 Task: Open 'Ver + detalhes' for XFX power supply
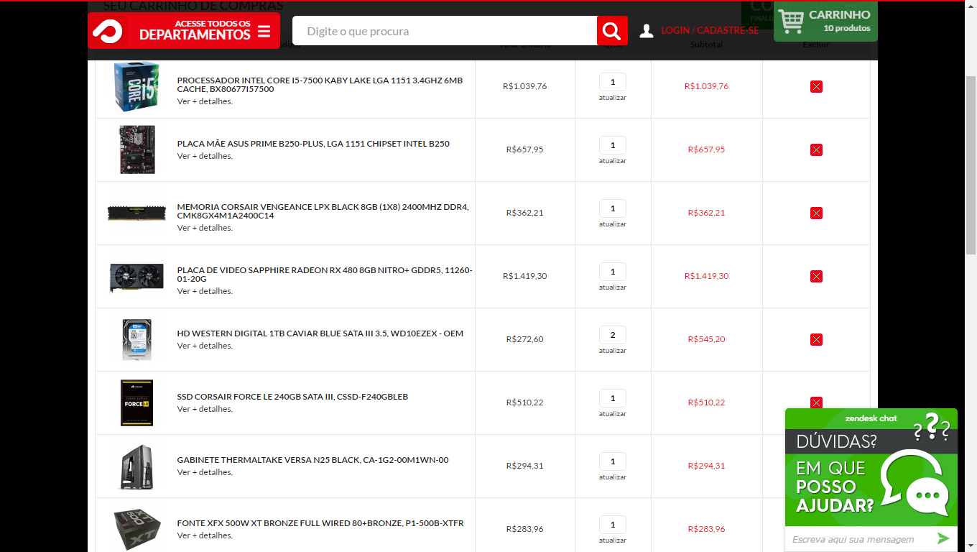[205, 535]
